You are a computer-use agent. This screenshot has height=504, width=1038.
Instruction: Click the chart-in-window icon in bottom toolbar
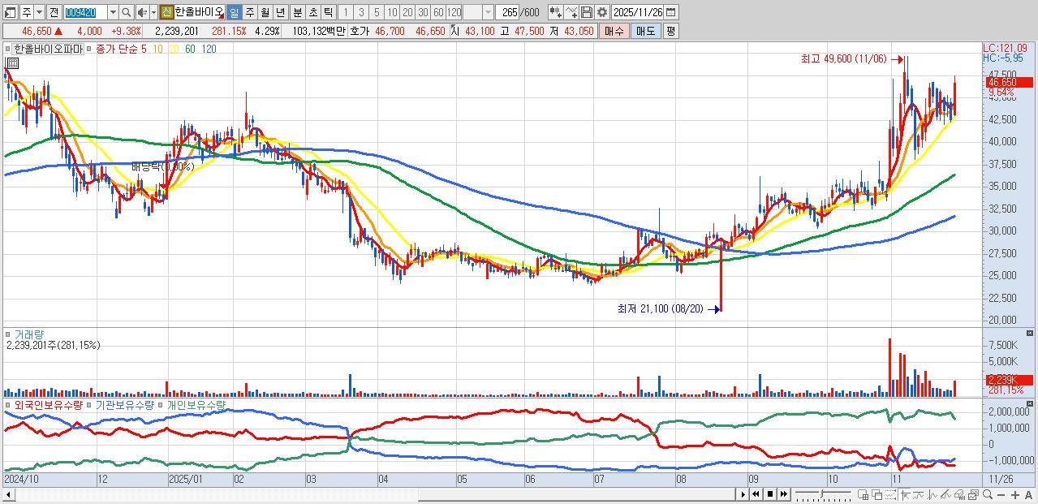point(973,494)
